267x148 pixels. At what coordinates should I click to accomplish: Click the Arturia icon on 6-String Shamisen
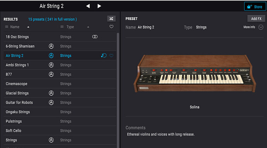tap(51, 46)
